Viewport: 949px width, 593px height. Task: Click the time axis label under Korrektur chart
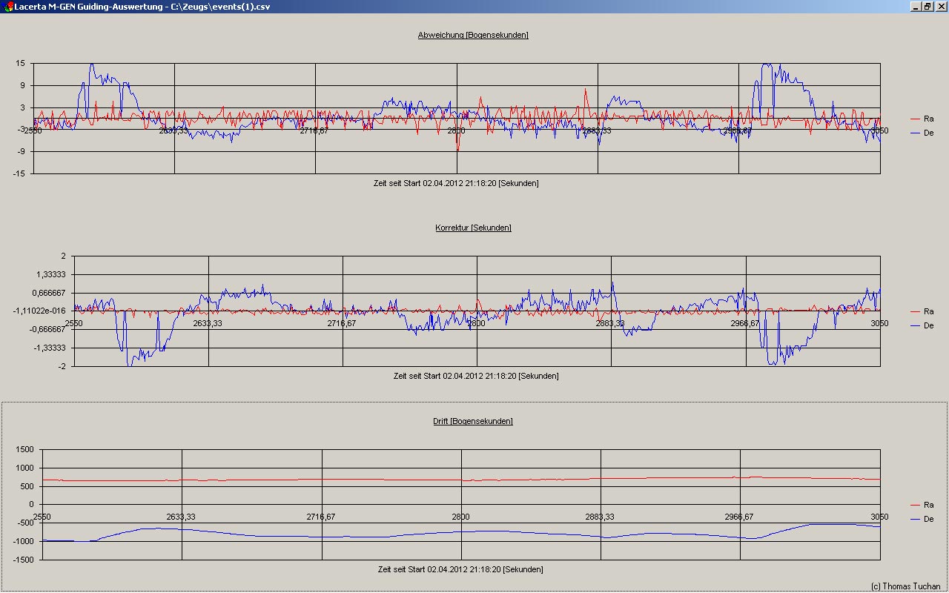click(476, 376)
